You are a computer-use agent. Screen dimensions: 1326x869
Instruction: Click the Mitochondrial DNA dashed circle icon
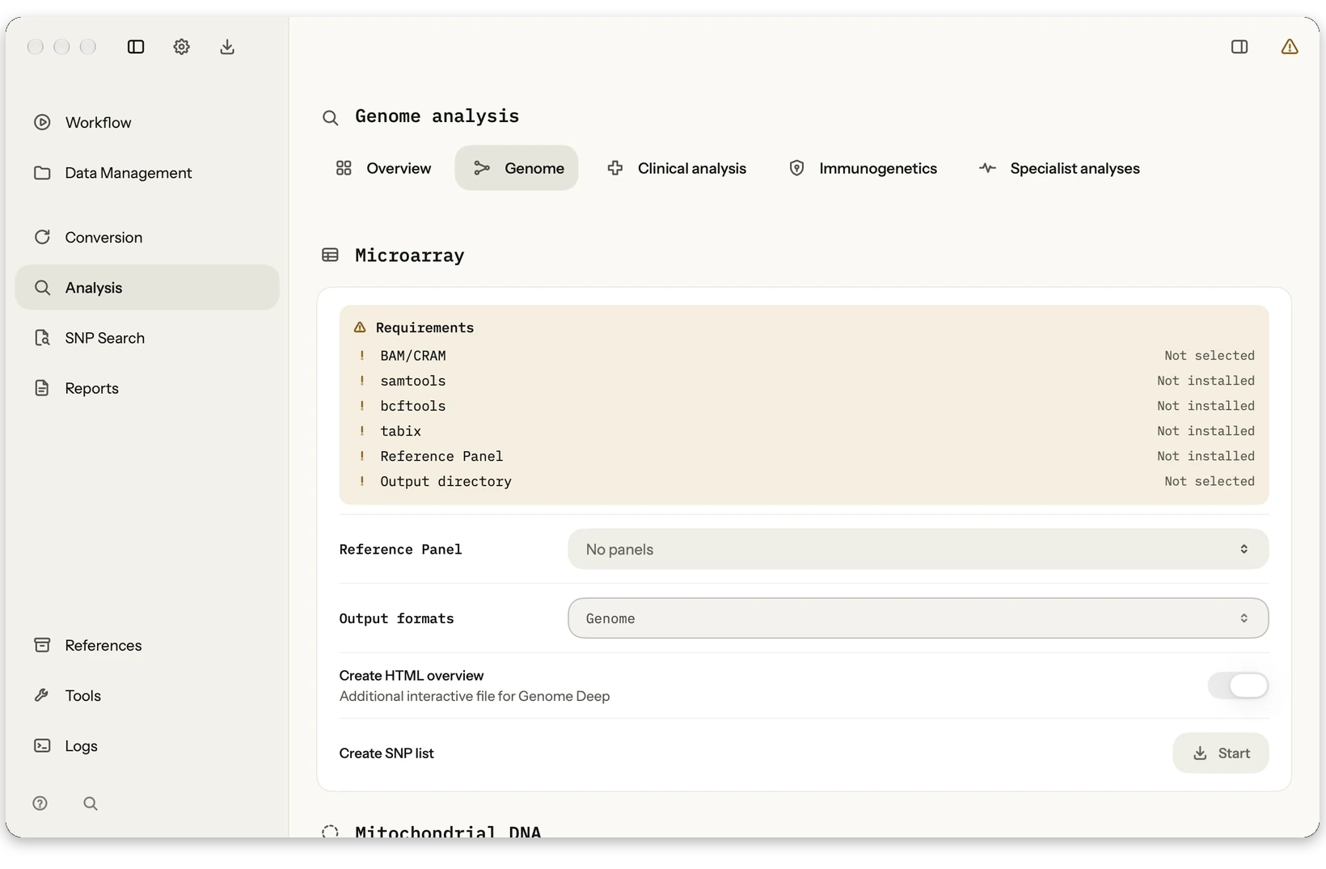click(330, 832)
